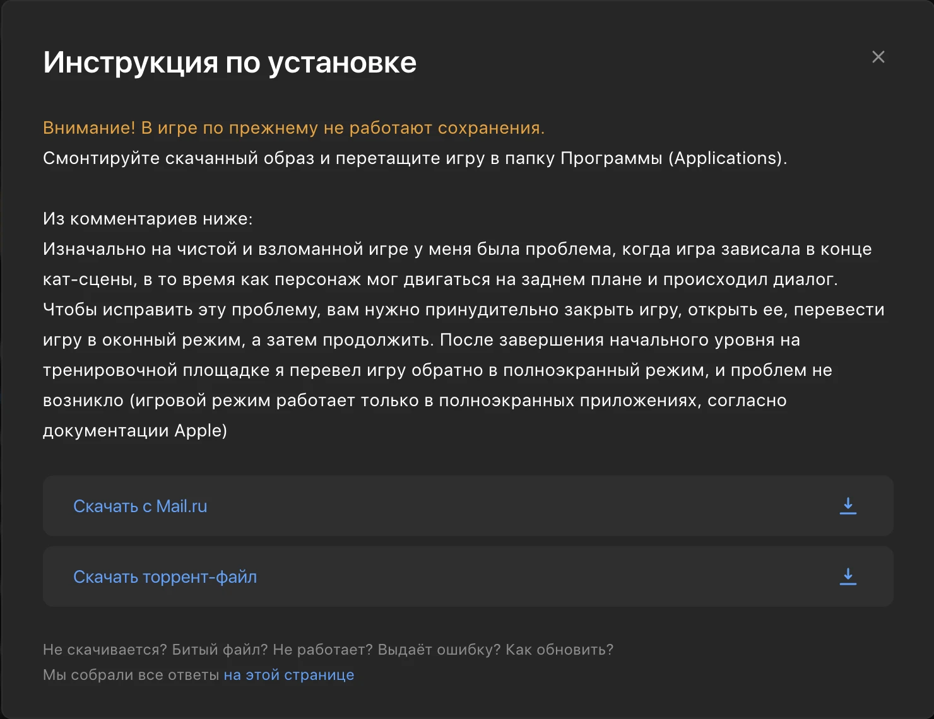This screenshot has width=934, height=719.
Task: Click the line starting 'Смонтируйте скачанный образ'
Action: [x=415, y=158]
